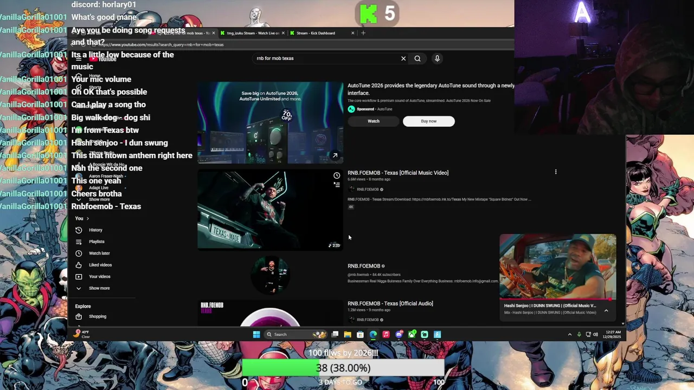Start voice search with the microphone icon
Image resolution: width=694 pixels, height=390 pixels.
pyautogui.click(x=437, y=58)
